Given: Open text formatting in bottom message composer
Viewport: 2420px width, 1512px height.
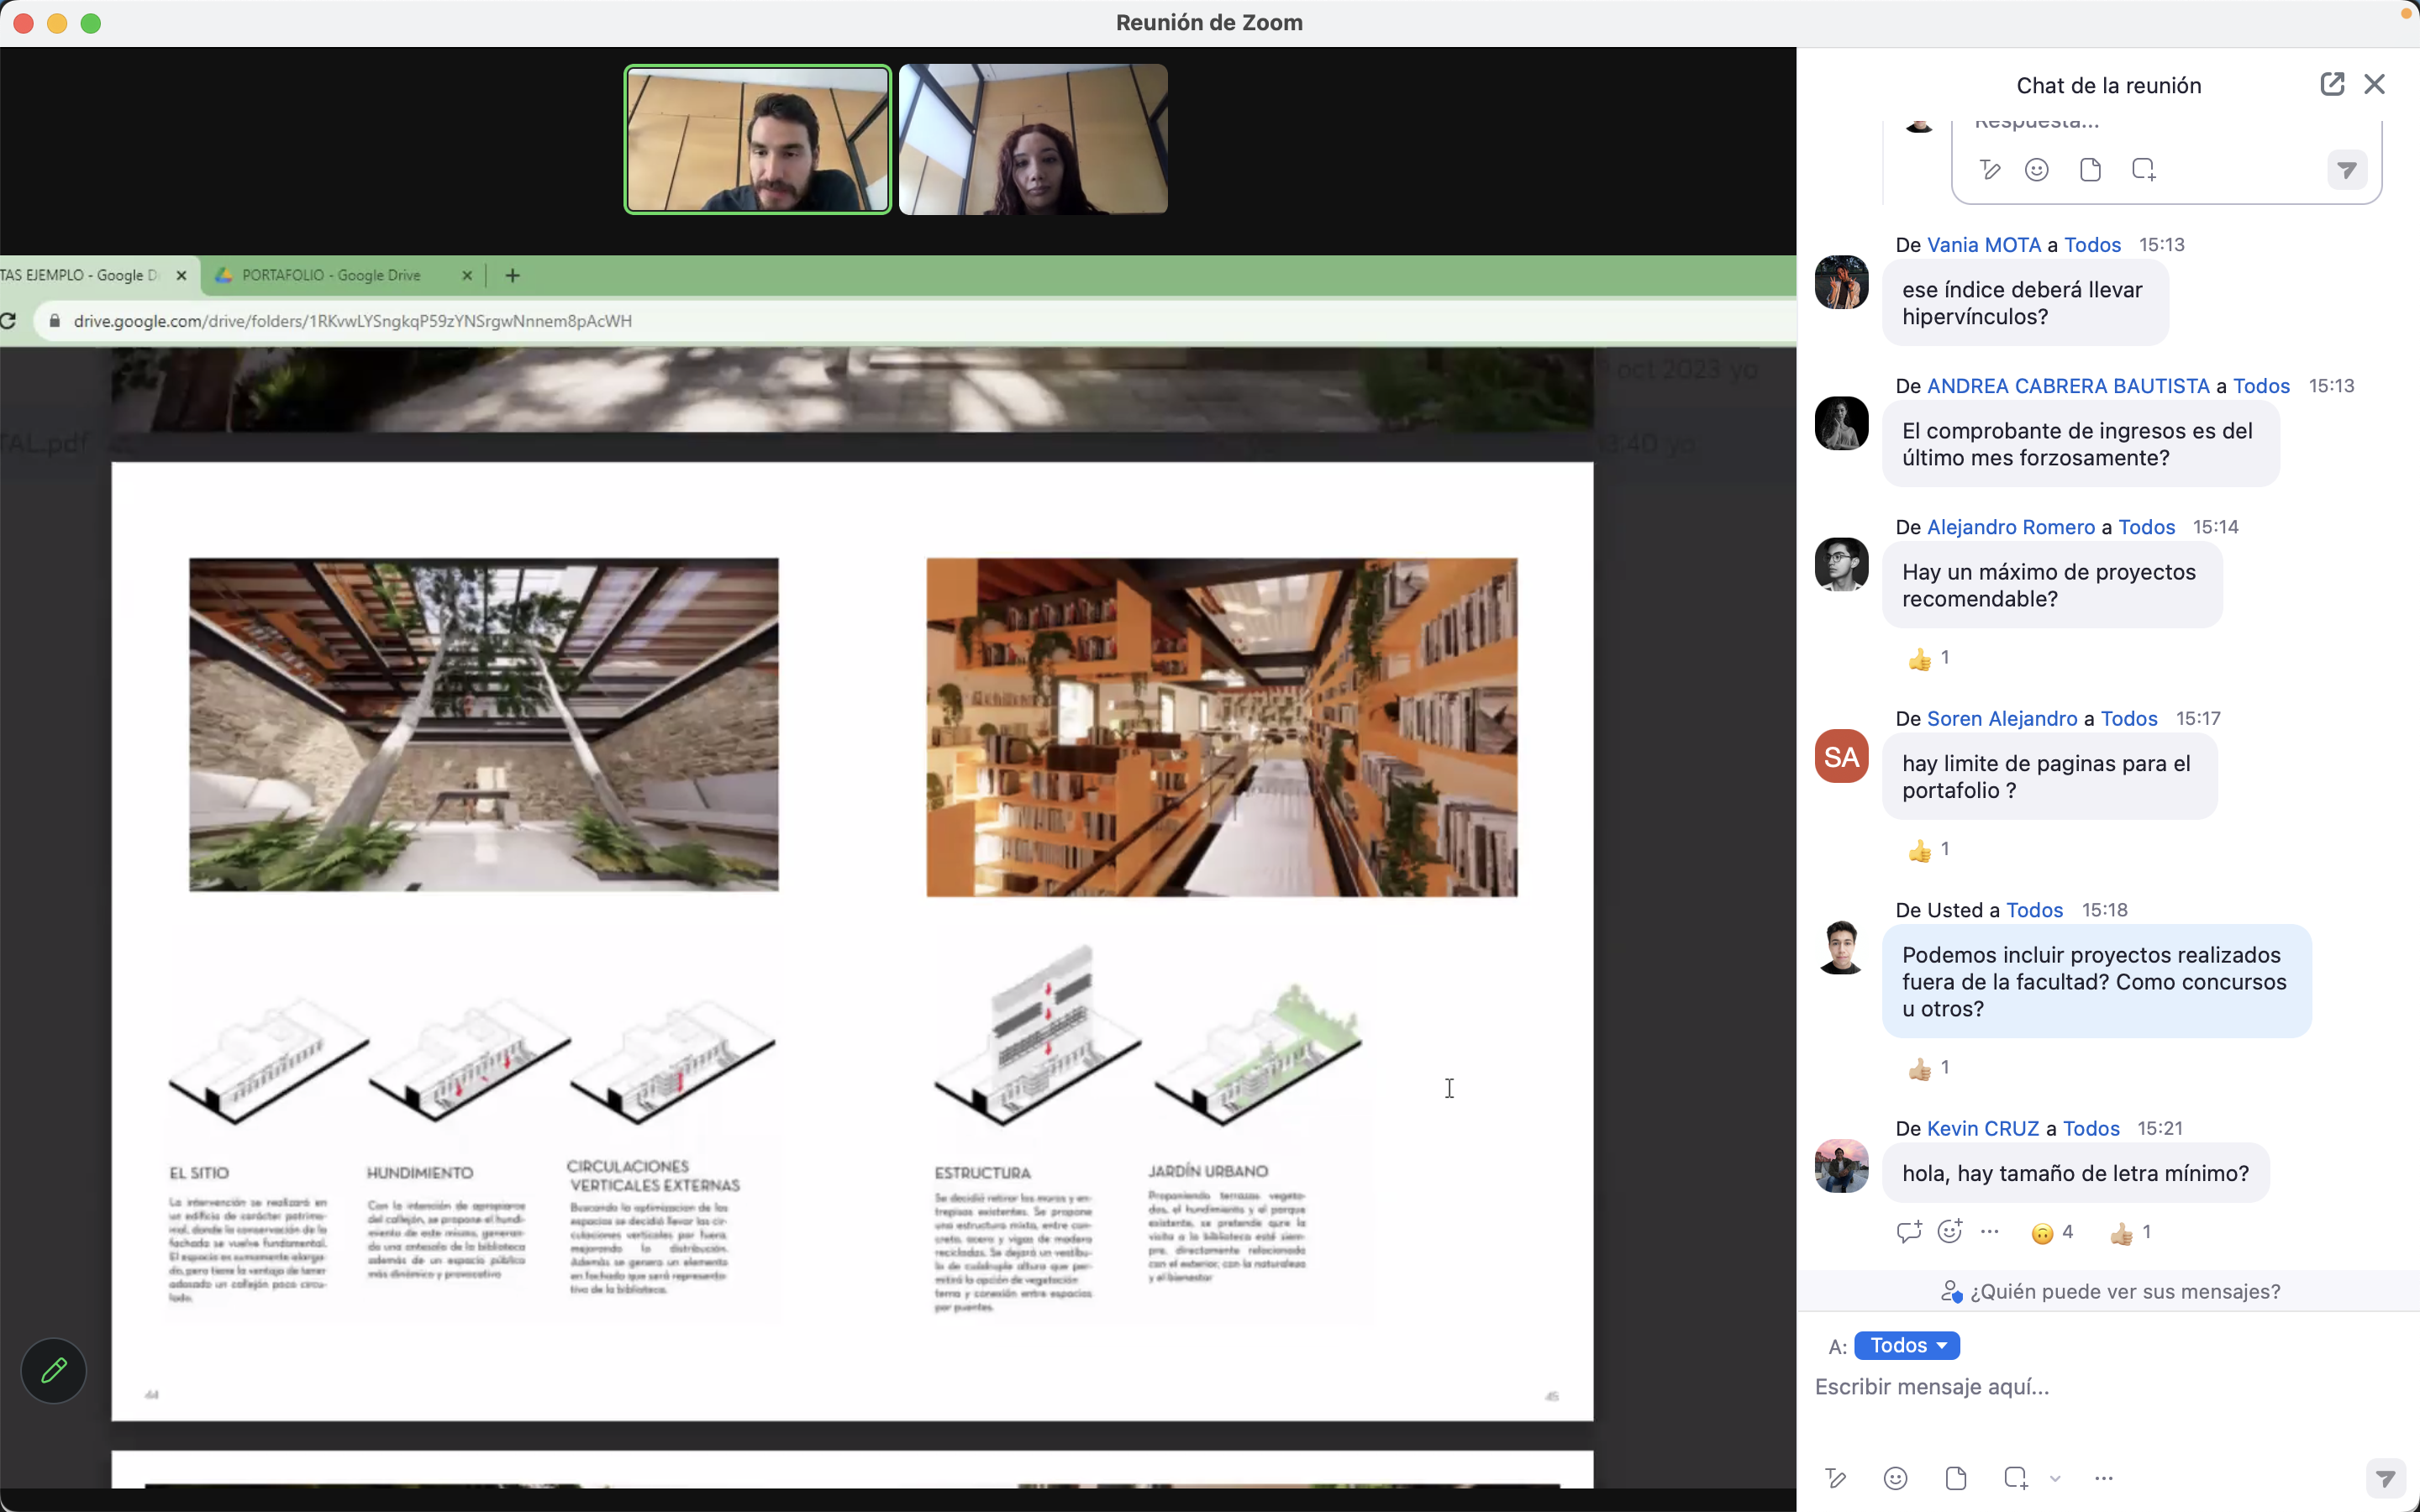Looking at the screenshot, I should coord(1835,1478).
